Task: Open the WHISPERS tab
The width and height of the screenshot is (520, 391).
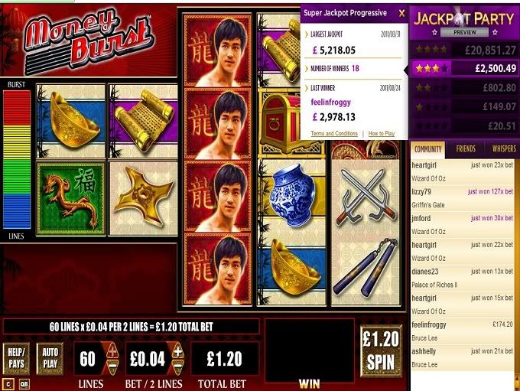Action: (504, 148)
